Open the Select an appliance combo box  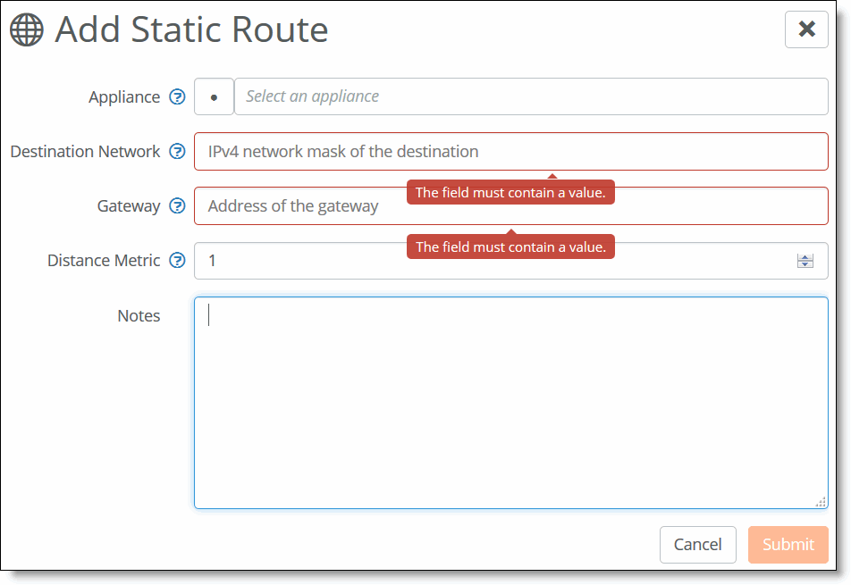[x=531, y=97]
